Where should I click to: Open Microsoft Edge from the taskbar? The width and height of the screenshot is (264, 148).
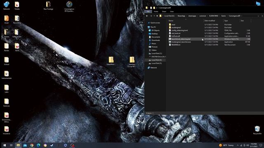tap(38, 145)
